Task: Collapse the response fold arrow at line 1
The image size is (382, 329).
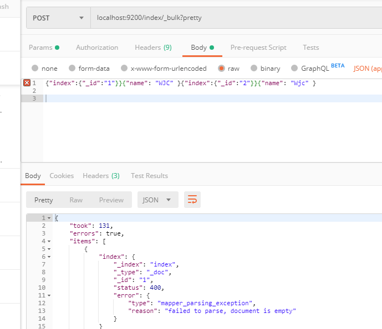Action: click(49, 218)
